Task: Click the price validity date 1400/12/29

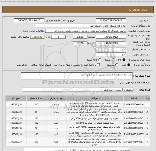Action: (111, 43)
